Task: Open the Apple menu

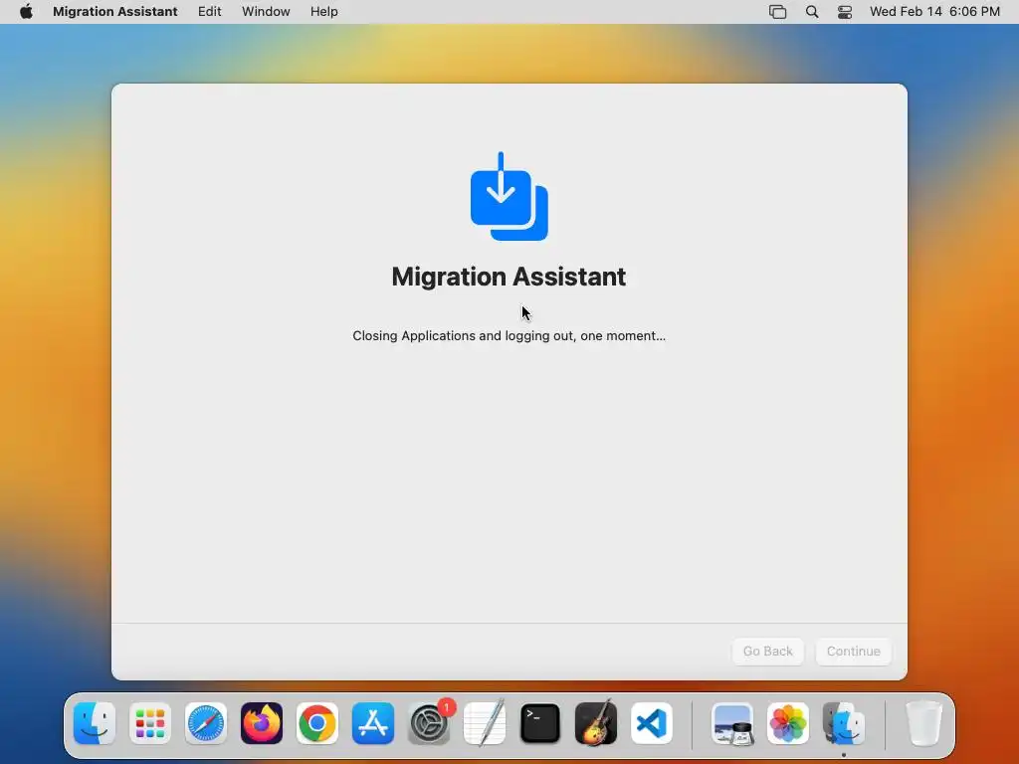Action: click(26, 12)
